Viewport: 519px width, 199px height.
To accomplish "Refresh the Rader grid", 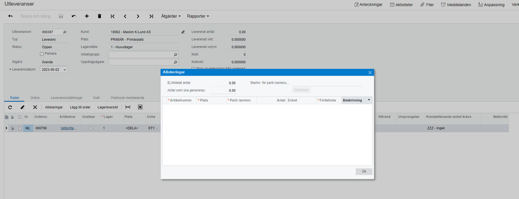I will [10, 107].
